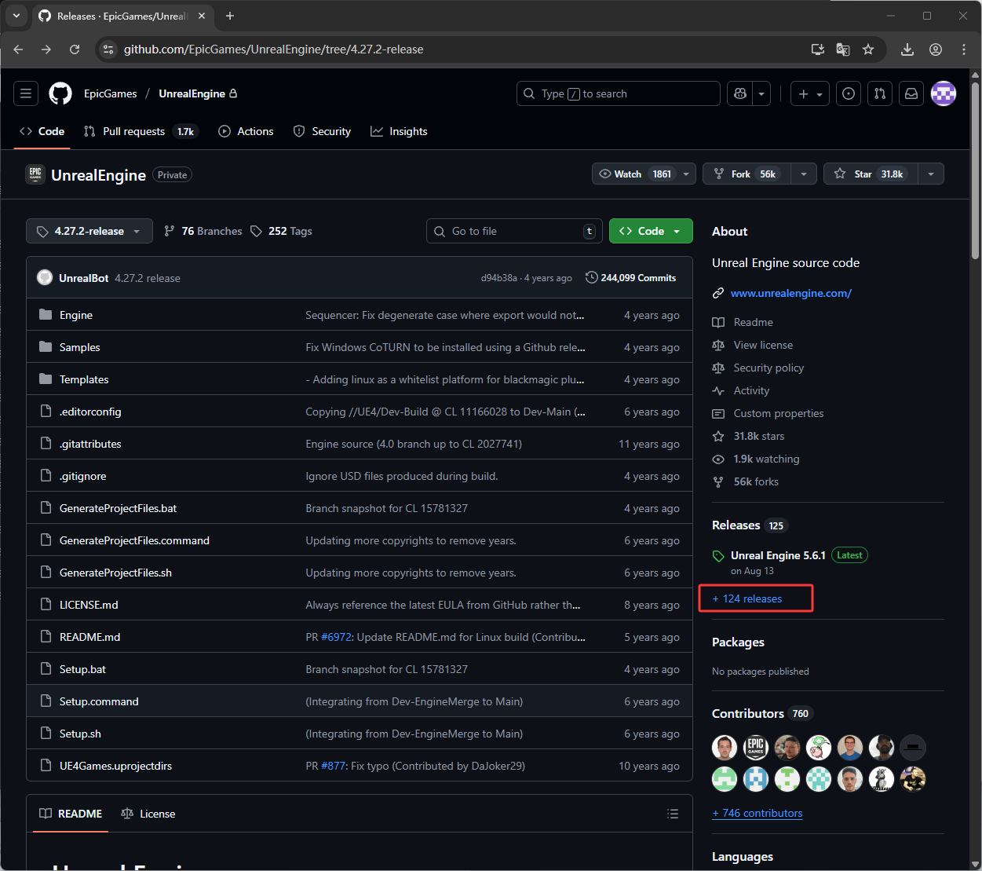Click the browser address bar URL
982x871 pixels.
pos(274,49)
